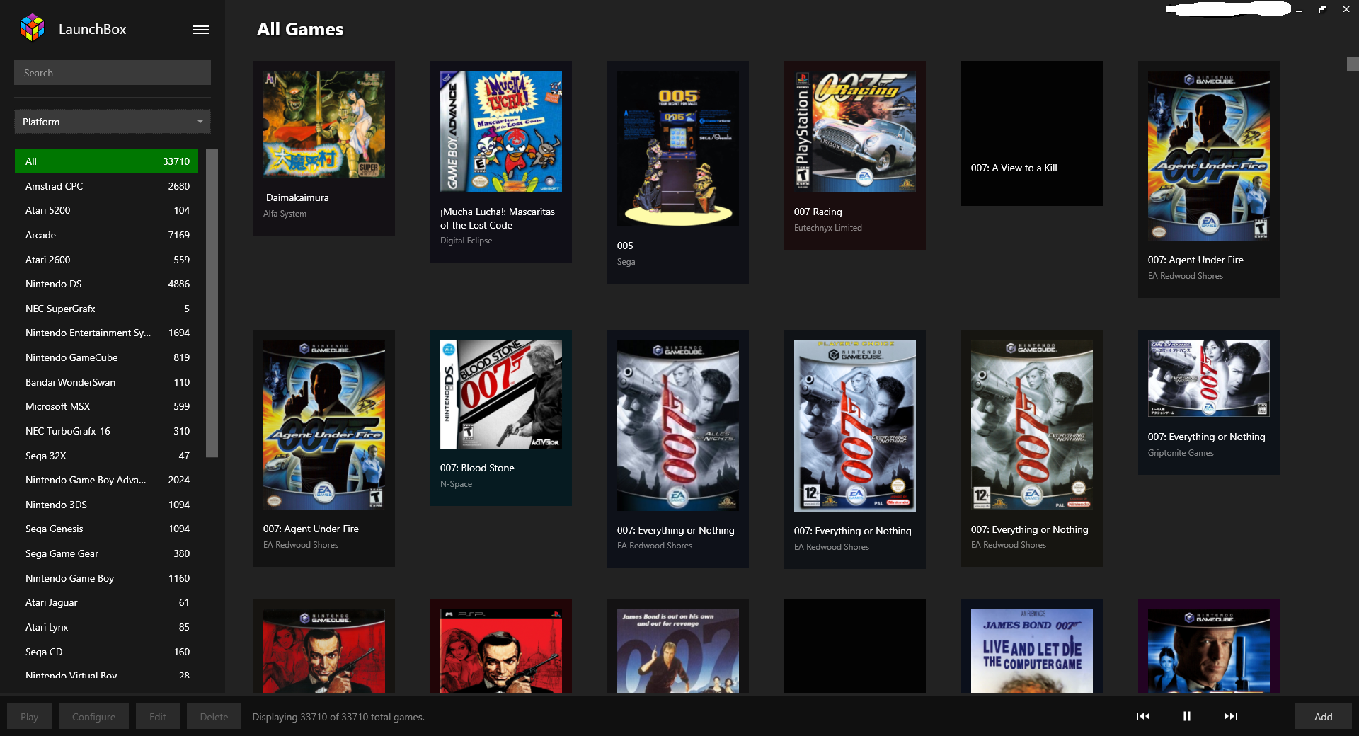This screenshot has width=1359, height=736.
Task: Click the 'Displaying 33710 of 33710 total games' status
Action: point(338,717)
